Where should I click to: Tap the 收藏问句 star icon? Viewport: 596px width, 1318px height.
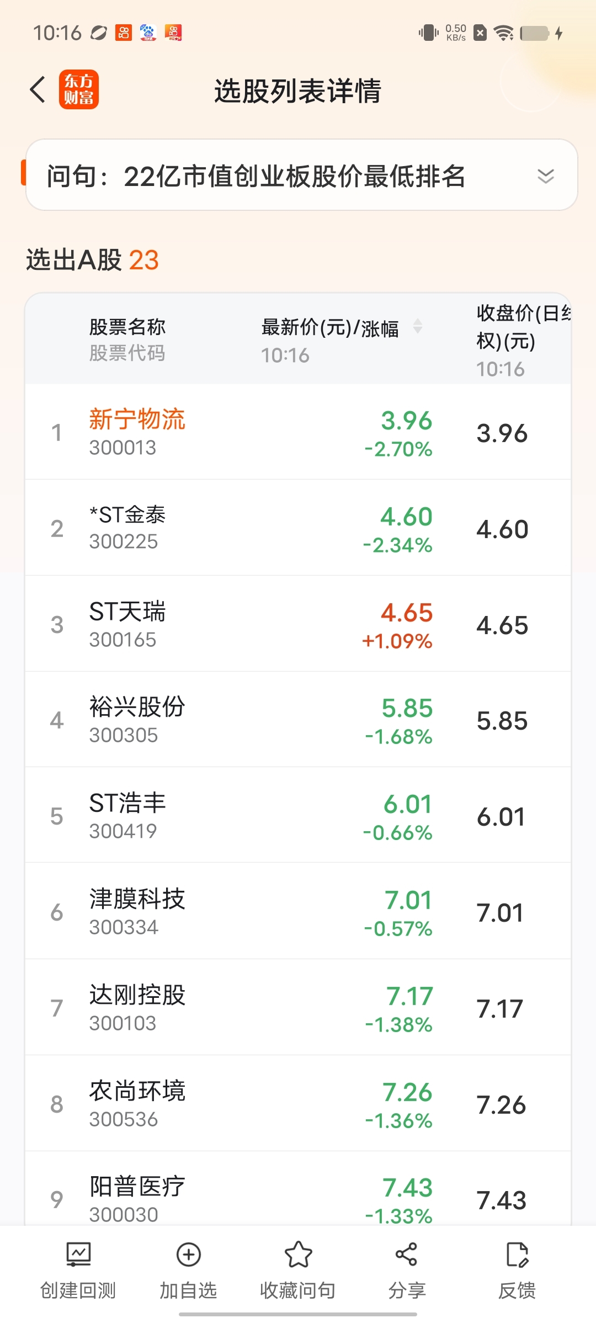(298, 1255)
